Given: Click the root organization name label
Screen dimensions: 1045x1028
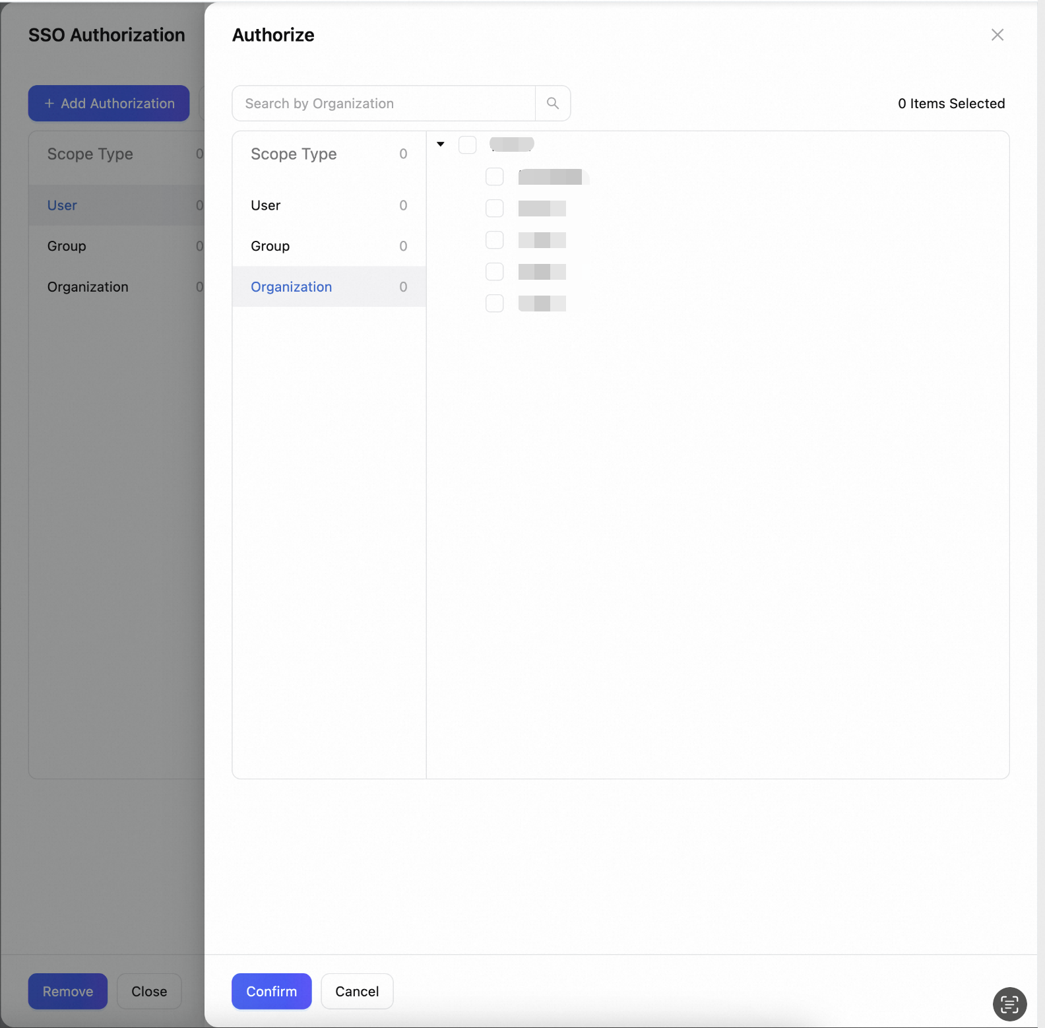Looking at the screenshot, I should (512, 144).
